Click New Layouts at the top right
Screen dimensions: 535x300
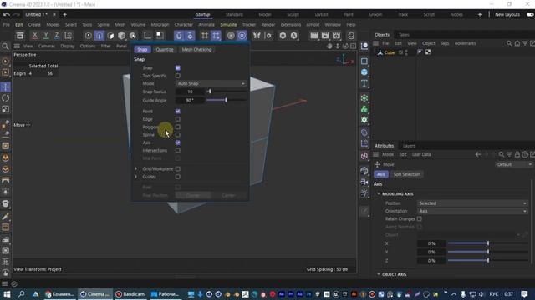pos(507,15)
